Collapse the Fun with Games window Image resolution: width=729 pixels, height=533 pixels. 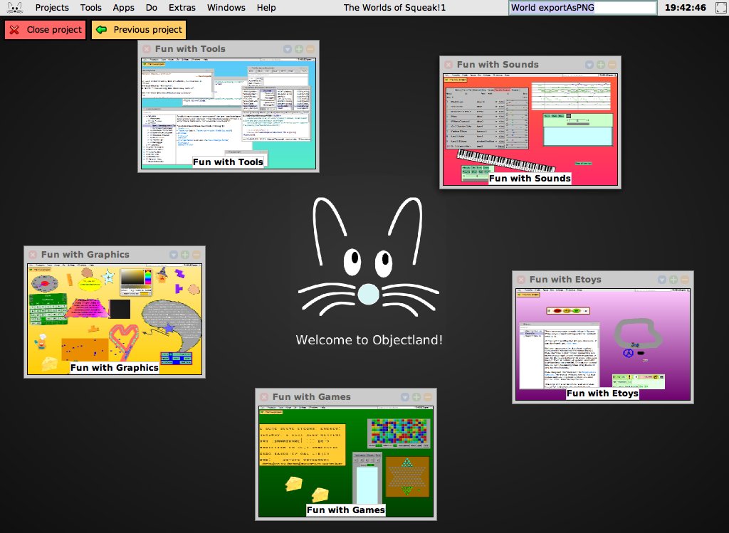click(428, 397)
